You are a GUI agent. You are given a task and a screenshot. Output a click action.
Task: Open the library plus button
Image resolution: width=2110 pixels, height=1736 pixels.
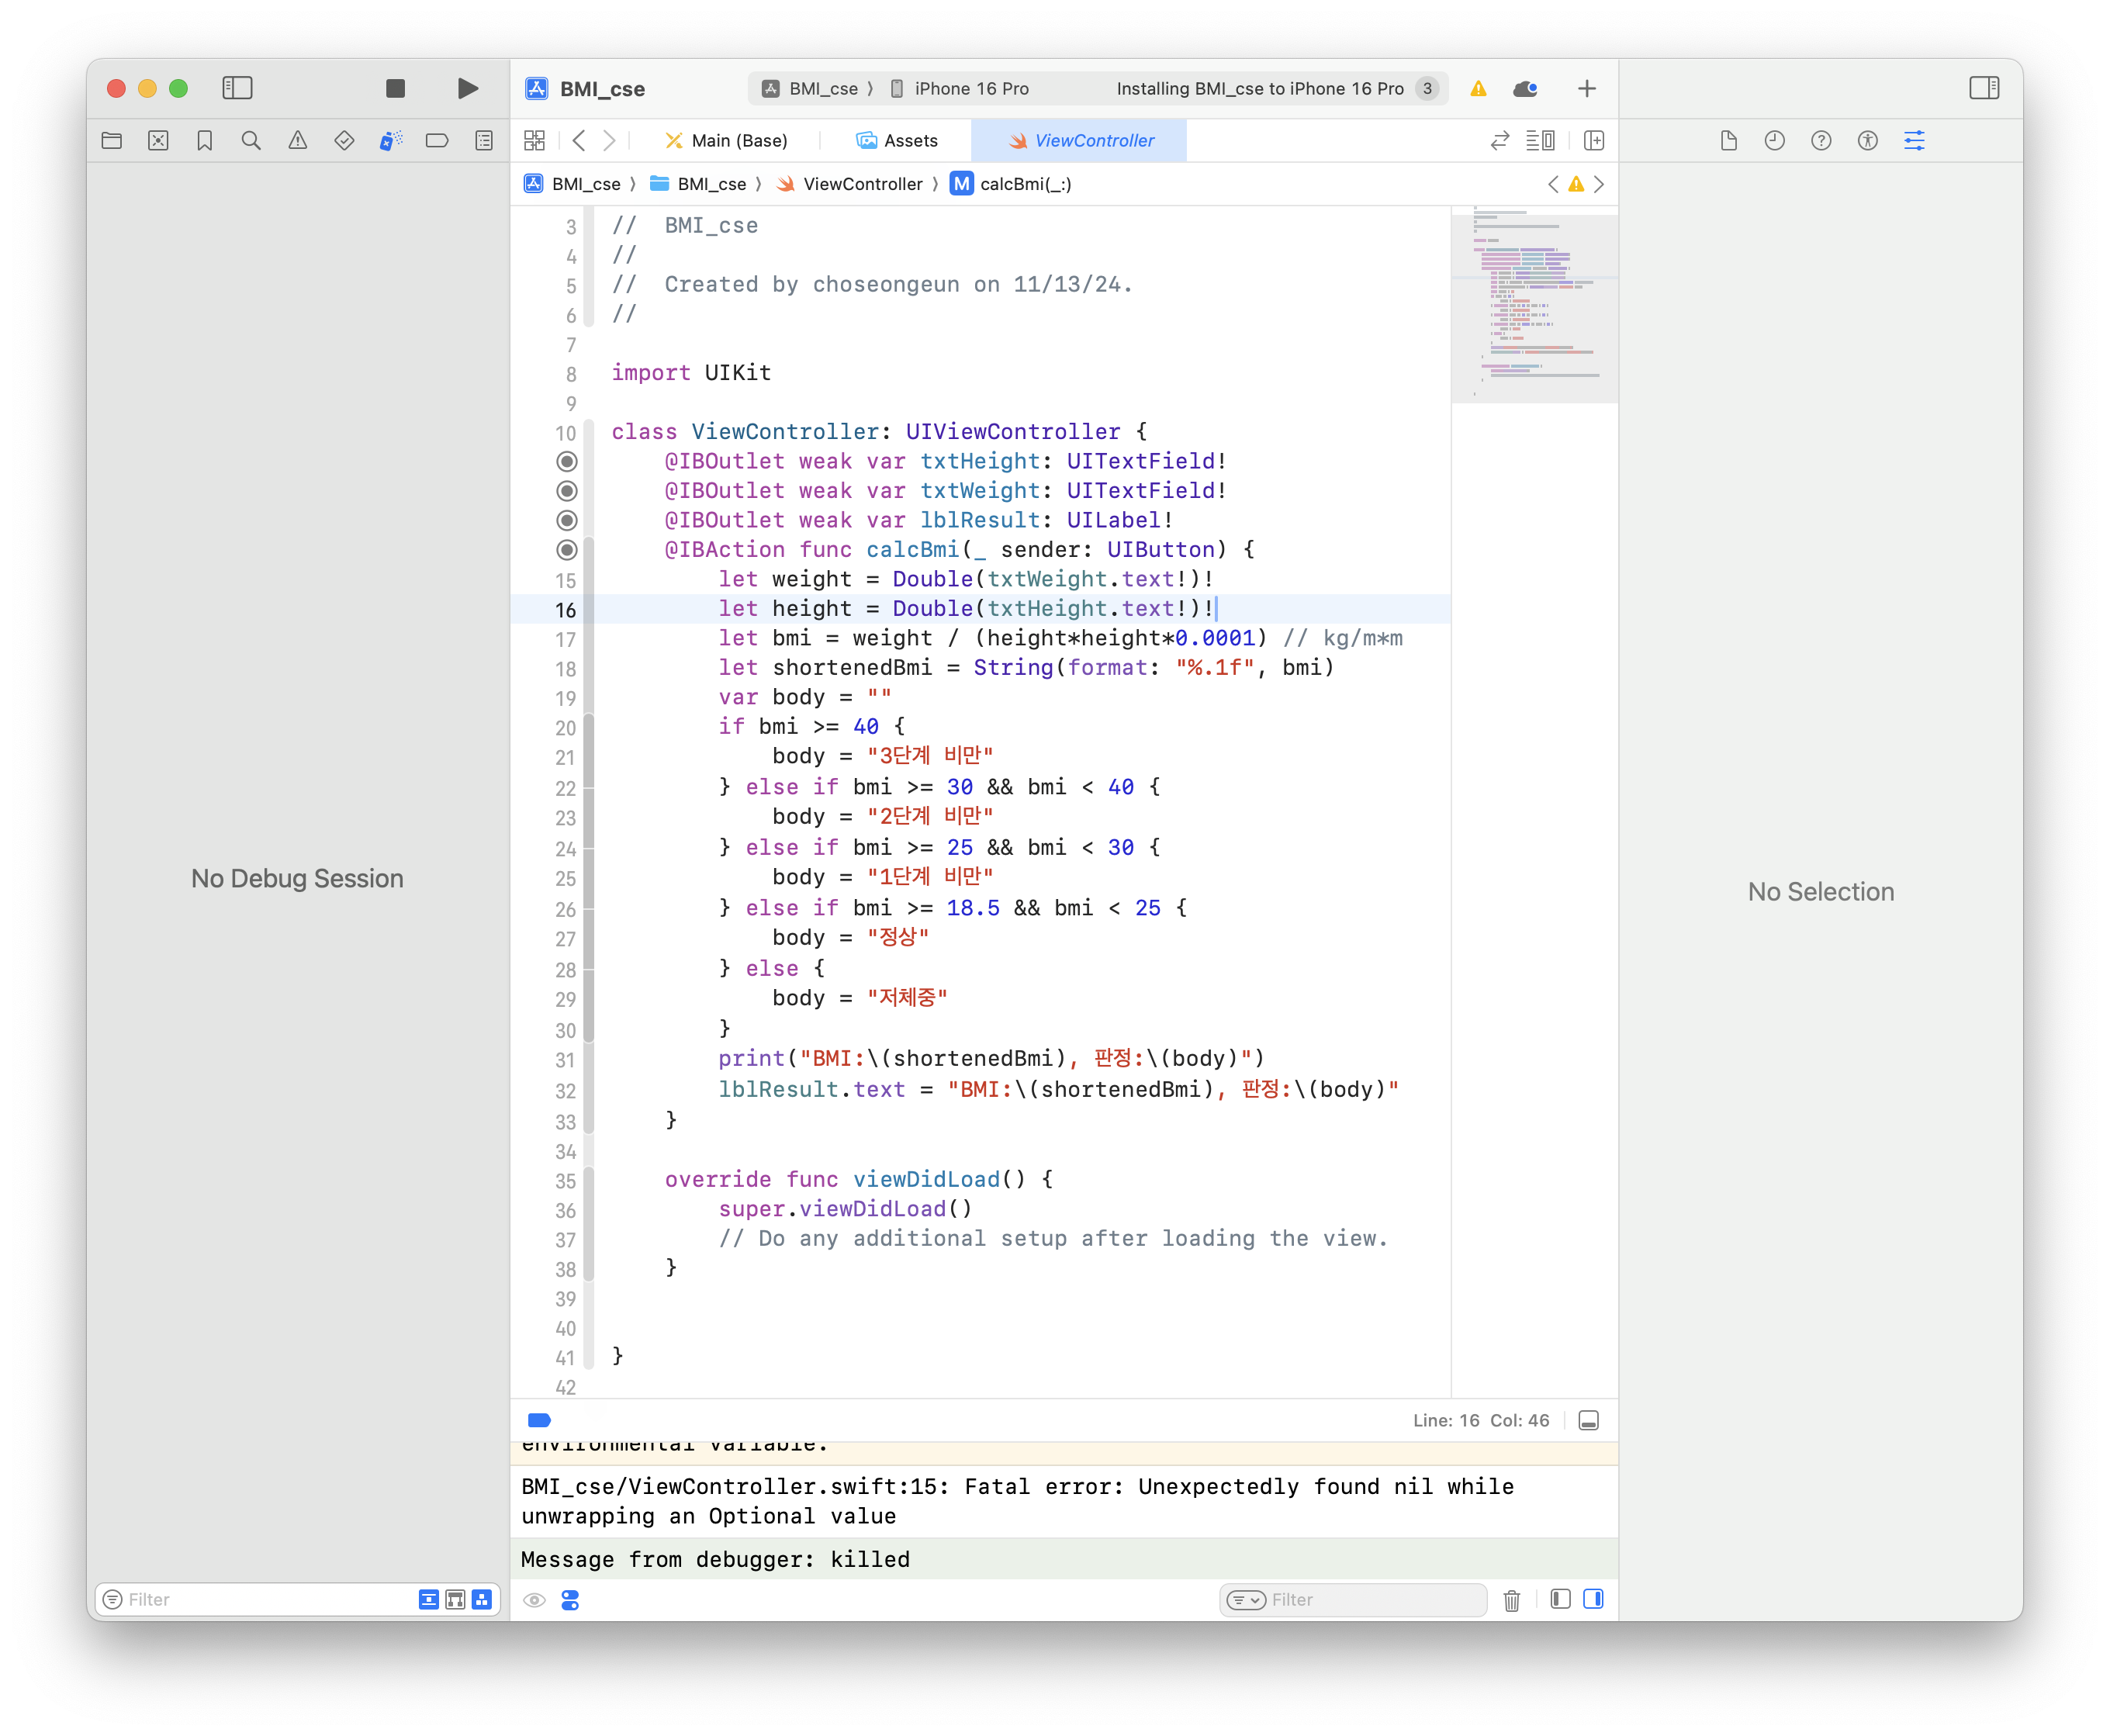(1586, 89)
